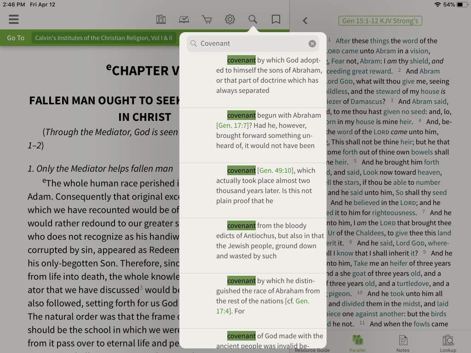This screenshot has height=353, width=471.
Task: Tap the word 'believed' in verse 6
Action: (x=367, y=203)
